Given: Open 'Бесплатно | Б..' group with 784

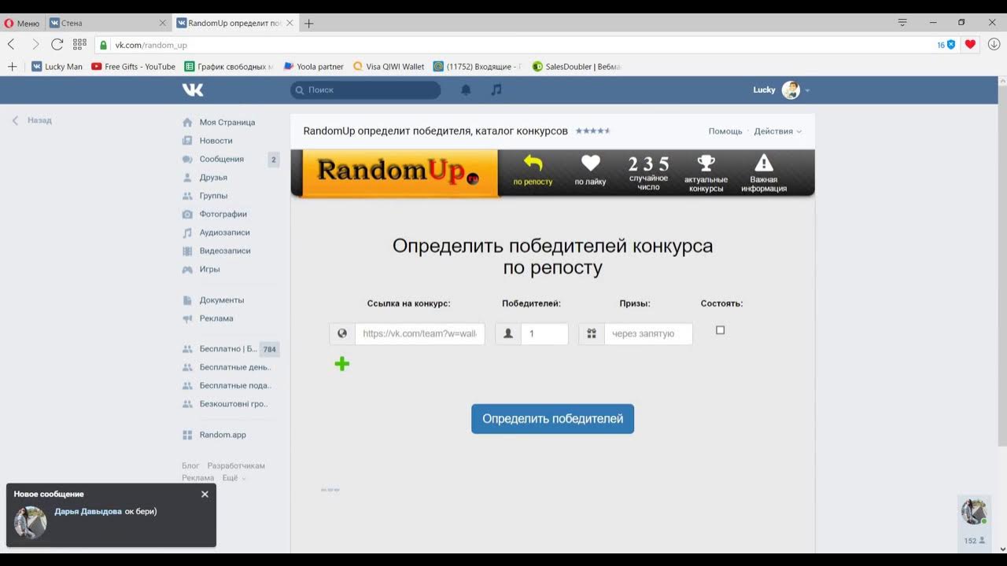Looking at the screenshot, I should pos(230,349).
